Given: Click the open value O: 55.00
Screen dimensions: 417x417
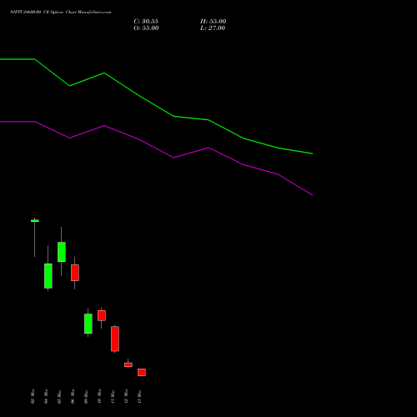Looking at the screenshot, I should tap(146, 28).
